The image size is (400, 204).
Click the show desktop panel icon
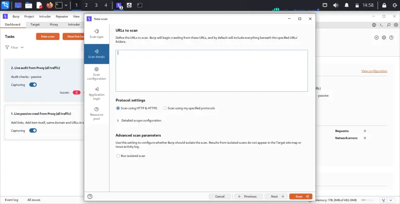[x=18, y=5]
